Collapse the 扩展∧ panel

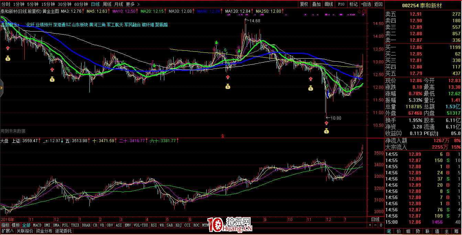tap(7, 231)
